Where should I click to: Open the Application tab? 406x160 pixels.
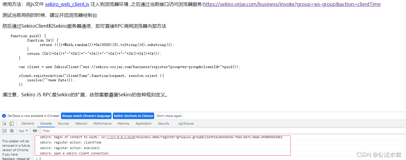(x=144, y=123)
